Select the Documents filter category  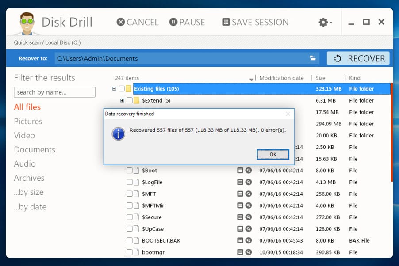(x=35, y=149)
